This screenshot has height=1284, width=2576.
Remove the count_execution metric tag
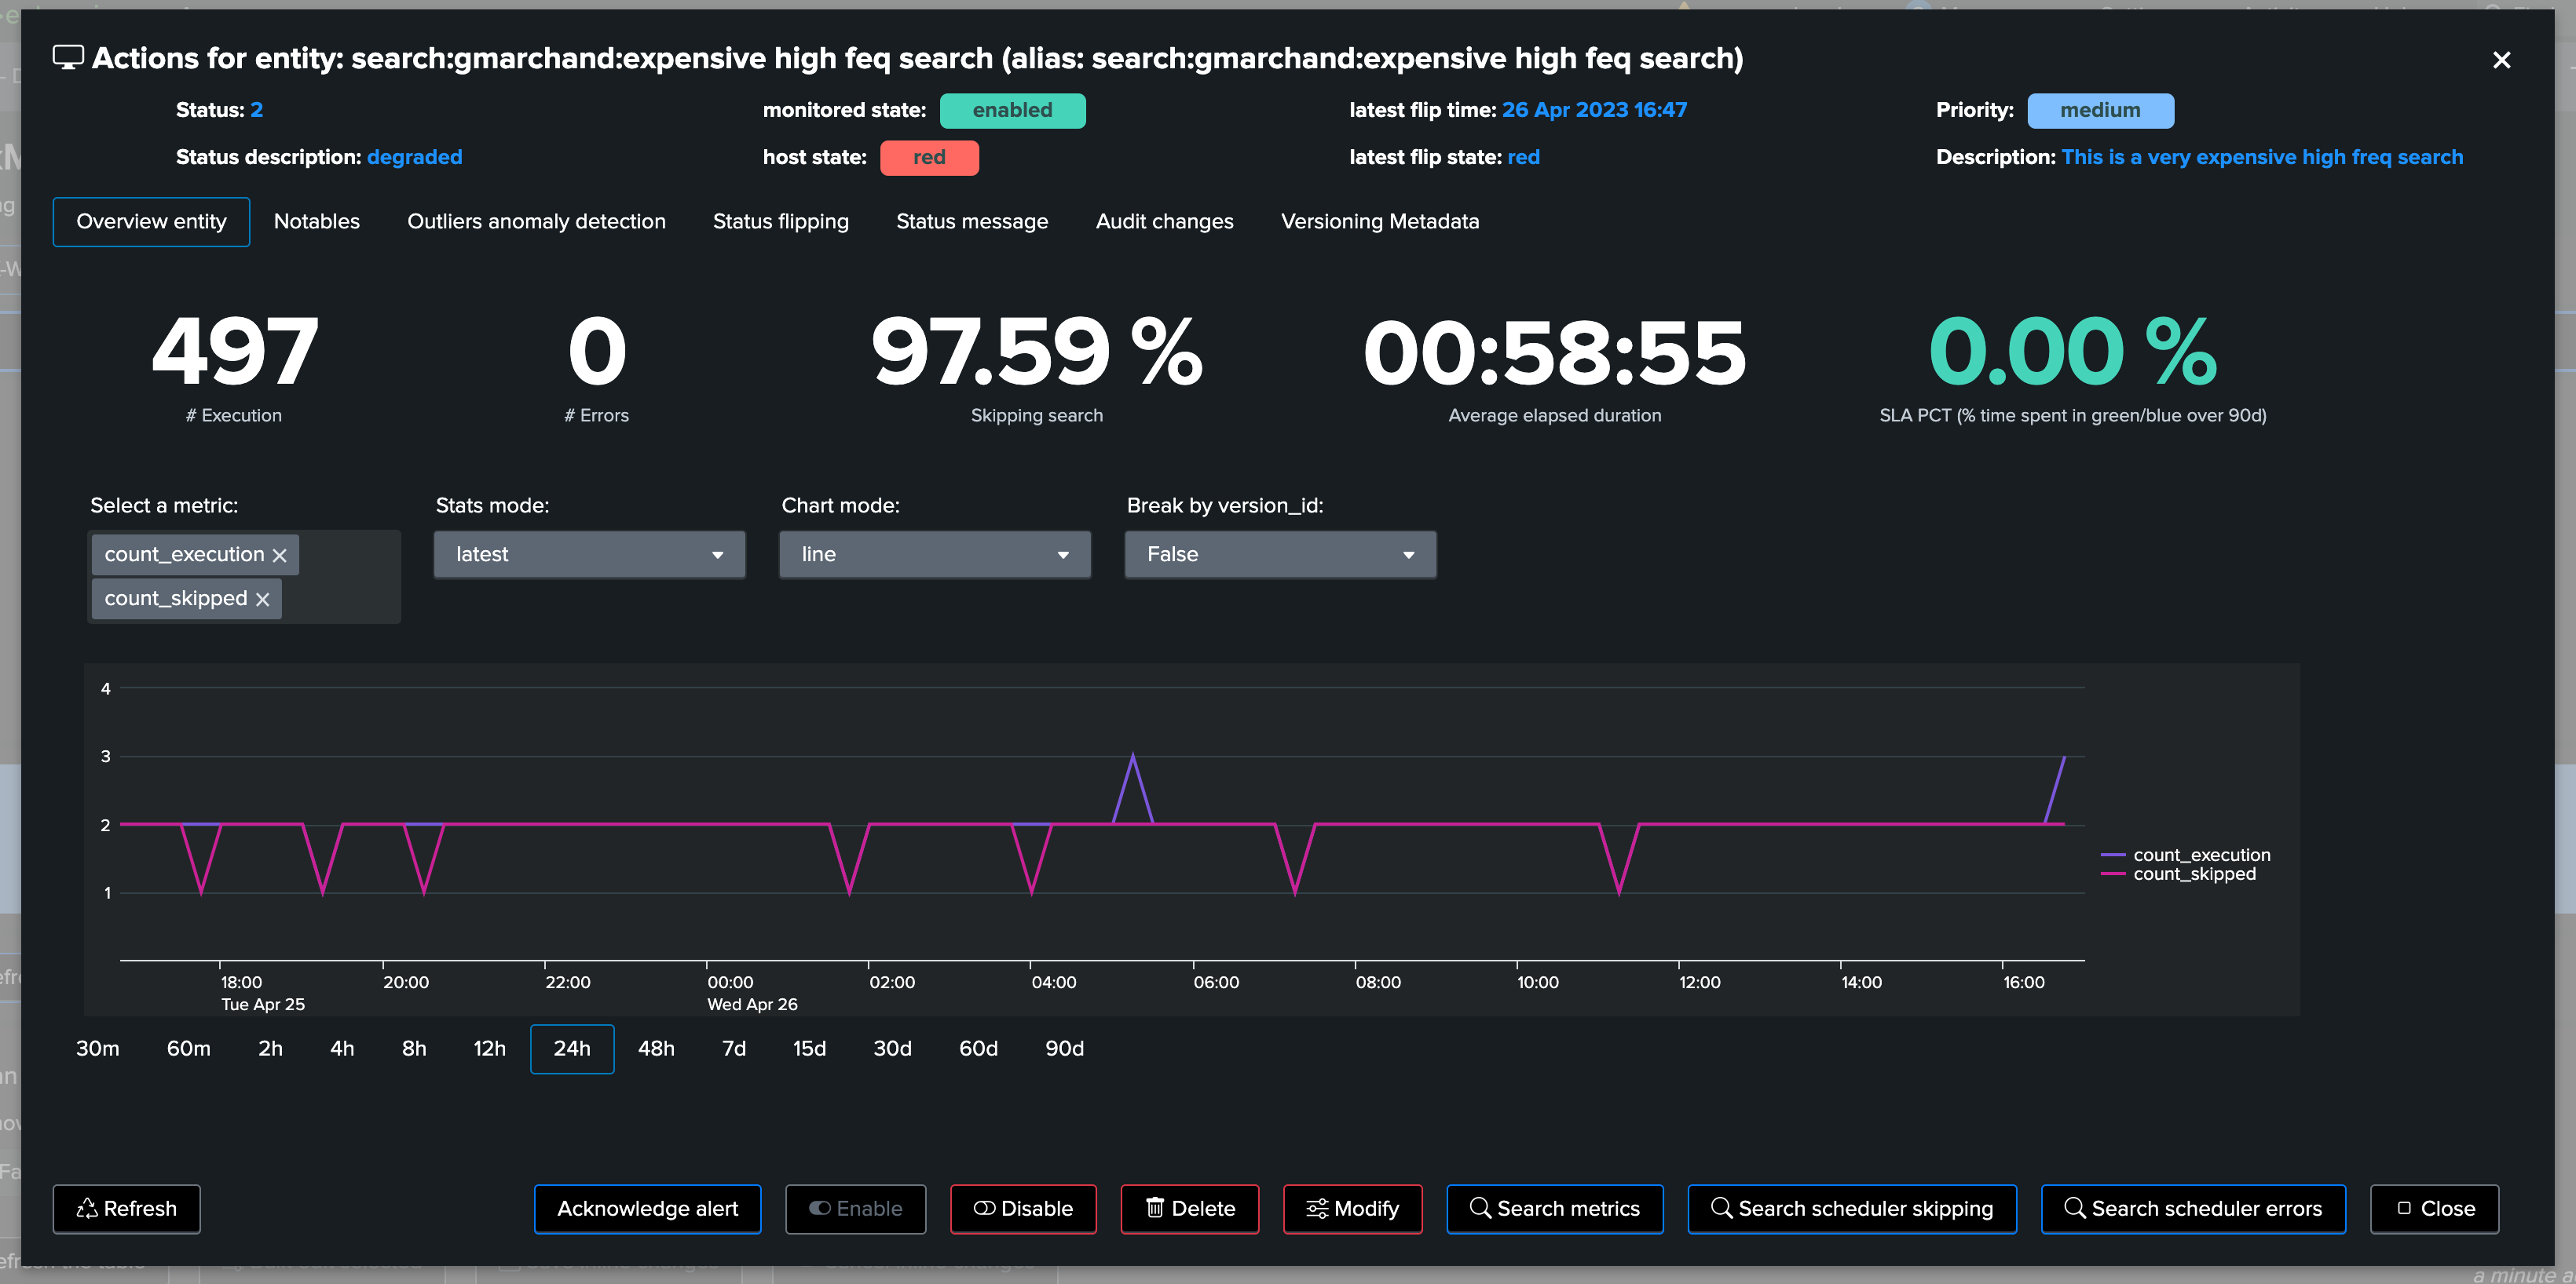280,556
